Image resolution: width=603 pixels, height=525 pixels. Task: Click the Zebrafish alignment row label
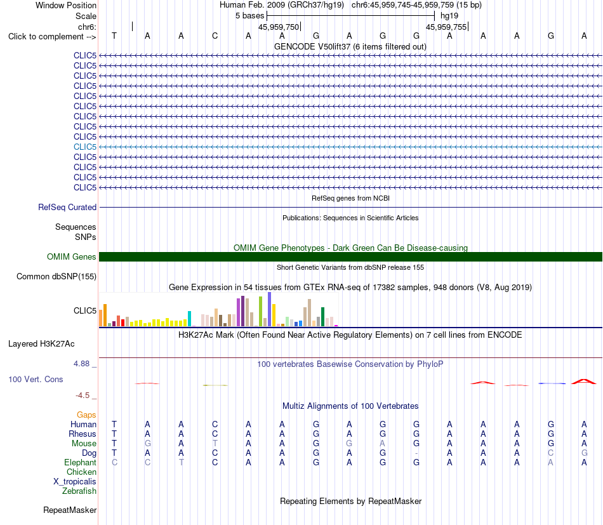point(79,491)
